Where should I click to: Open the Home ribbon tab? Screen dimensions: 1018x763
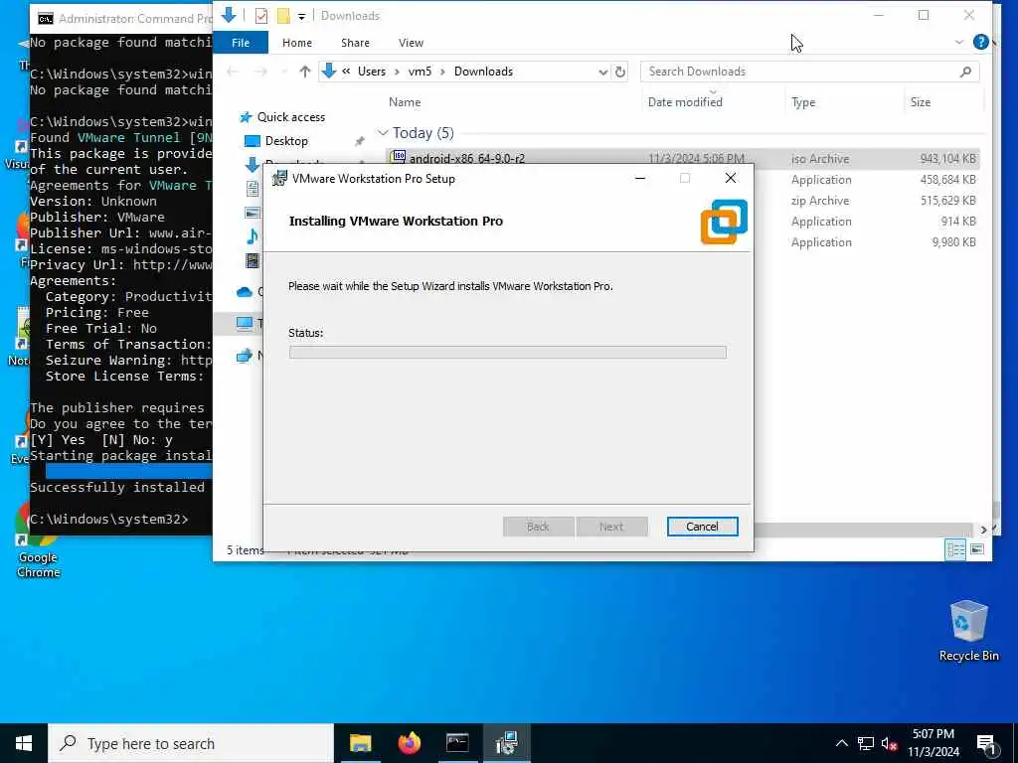[x=296, y=43]
